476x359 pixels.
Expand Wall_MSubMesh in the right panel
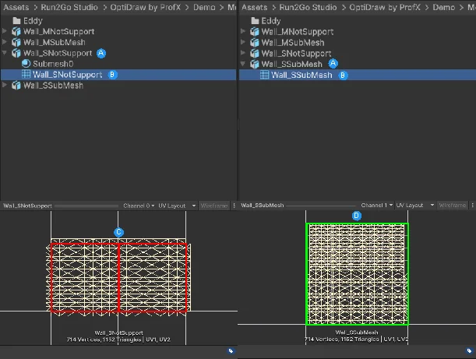(243, 42)
